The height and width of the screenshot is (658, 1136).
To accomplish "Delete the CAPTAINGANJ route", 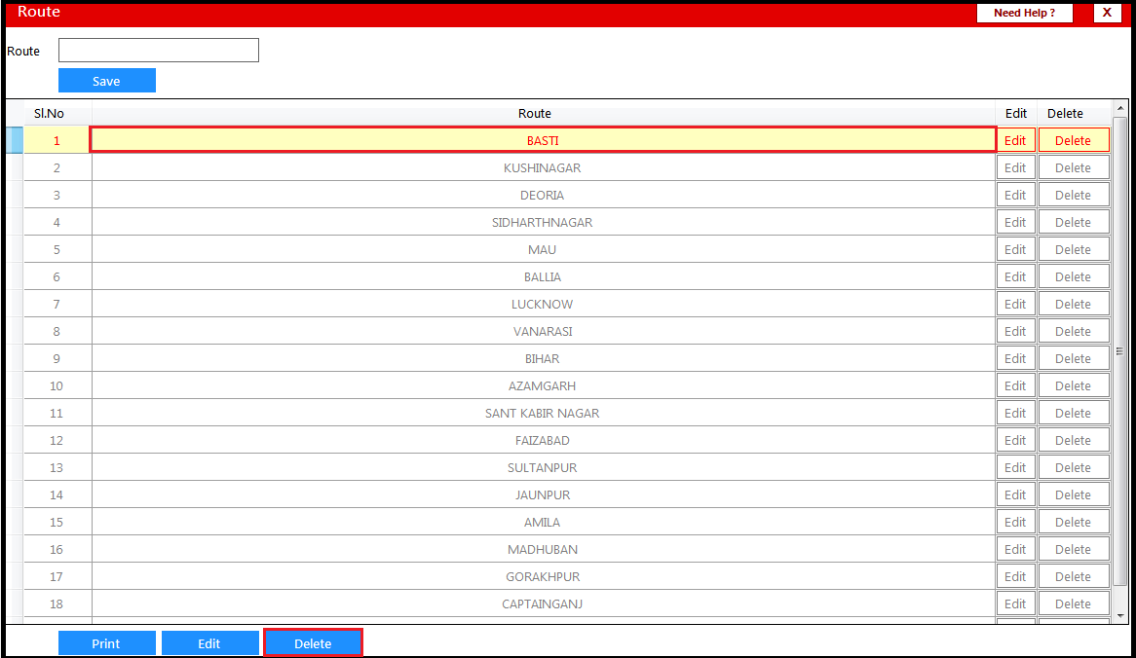I will click(1073, 603).
